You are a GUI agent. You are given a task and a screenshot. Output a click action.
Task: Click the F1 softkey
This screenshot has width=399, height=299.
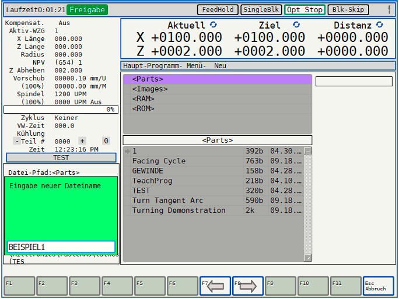pos(19,286)
